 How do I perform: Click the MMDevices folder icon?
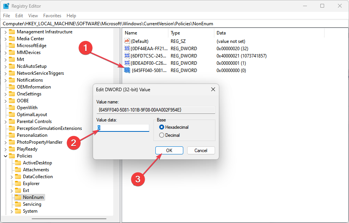[12, 52]
